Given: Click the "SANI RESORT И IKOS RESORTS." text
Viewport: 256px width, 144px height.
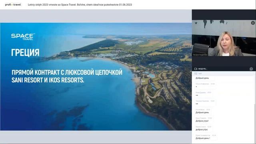Looking at the screenshot, I should pos(48,80).
